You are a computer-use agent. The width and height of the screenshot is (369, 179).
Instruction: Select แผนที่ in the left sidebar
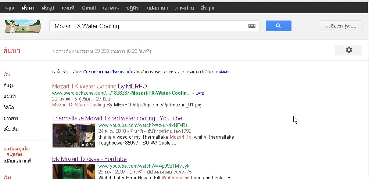coord(10,96)
